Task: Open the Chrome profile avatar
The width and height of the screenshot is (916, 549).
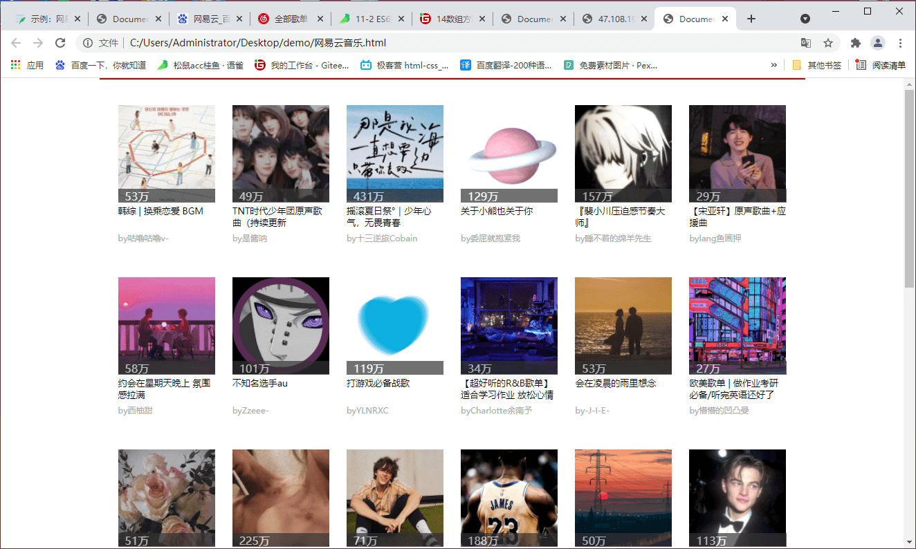Action: (878, 43)
